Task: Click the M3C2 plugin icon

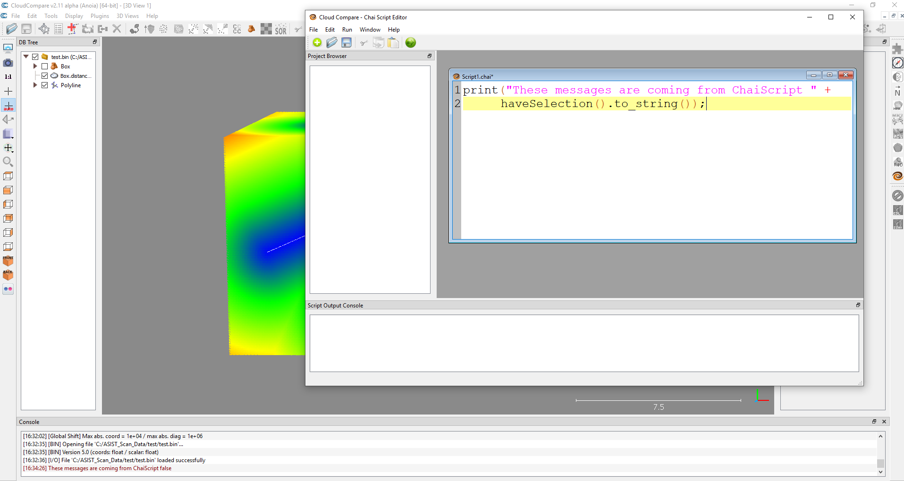Action: [x=898, y=119]
